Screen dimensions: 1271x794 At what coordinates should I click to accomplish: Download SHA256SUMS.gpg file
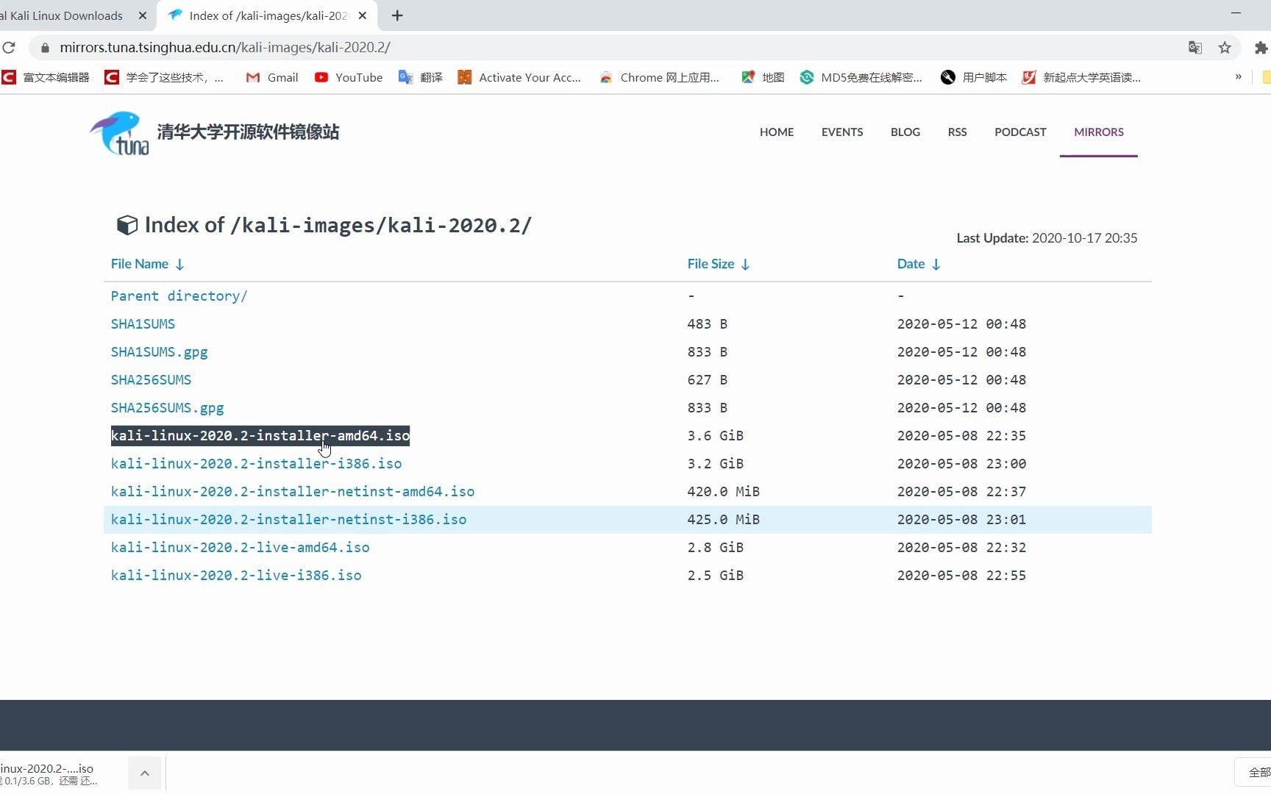point(167,408)
